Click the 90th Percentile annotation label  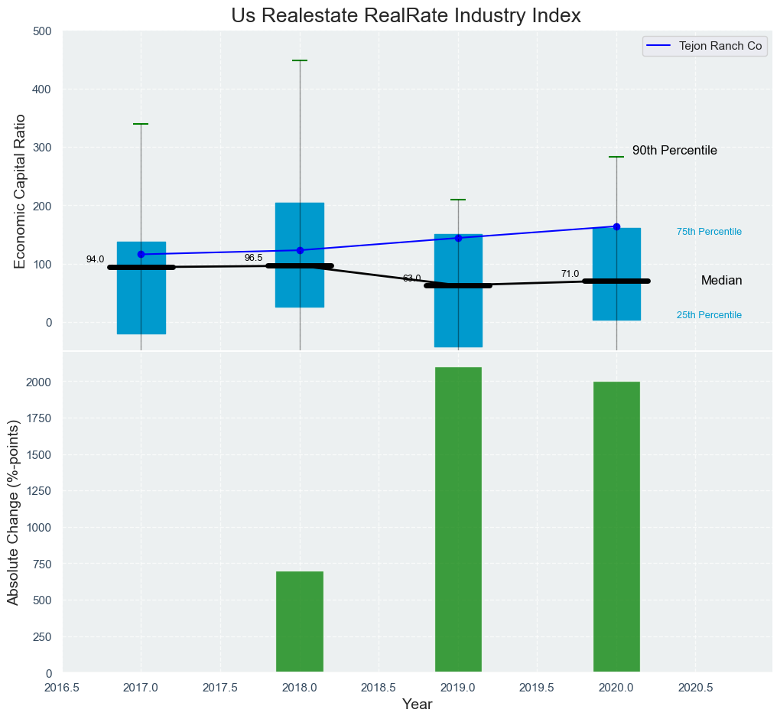pos(674,151)
